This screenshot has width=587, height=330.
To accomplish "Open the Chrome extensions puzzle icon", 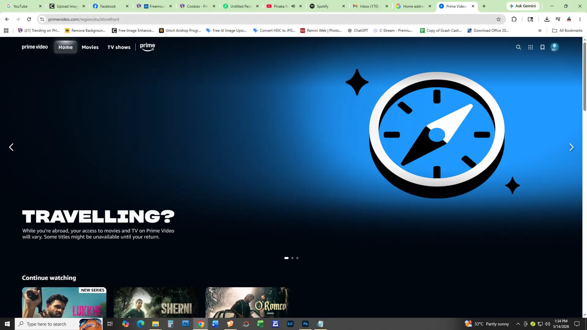I will point(514,19).
